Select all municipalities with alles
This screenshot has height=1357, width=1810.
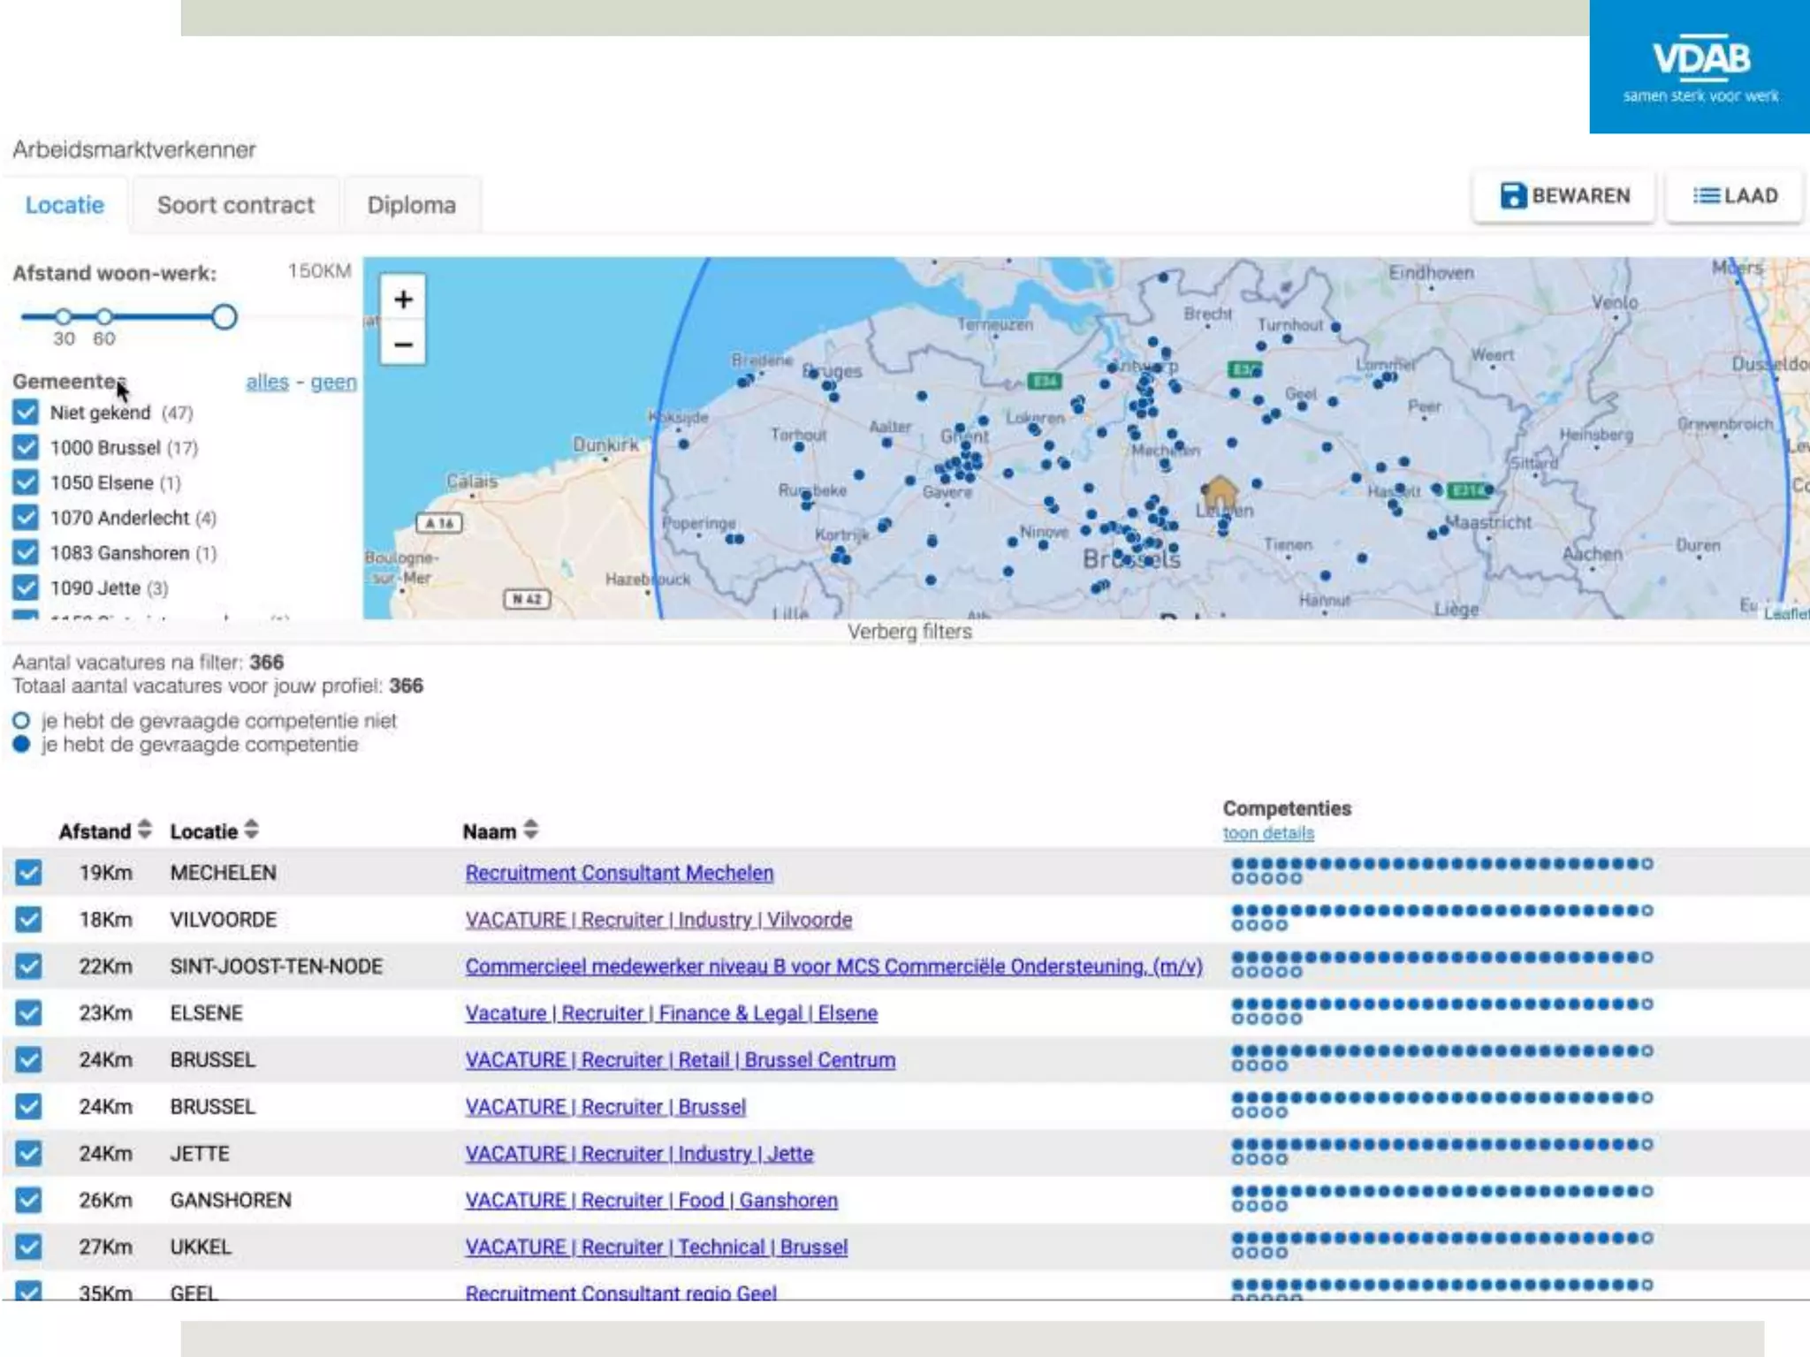(267, 382)
